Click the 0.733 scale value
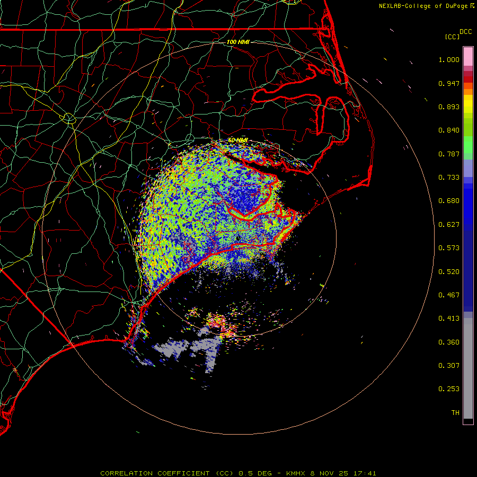 pos(449,178)
